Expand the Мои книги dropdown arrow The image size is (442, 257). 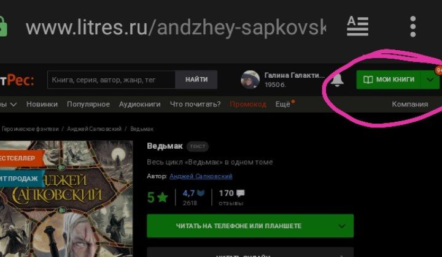point(430,80)
